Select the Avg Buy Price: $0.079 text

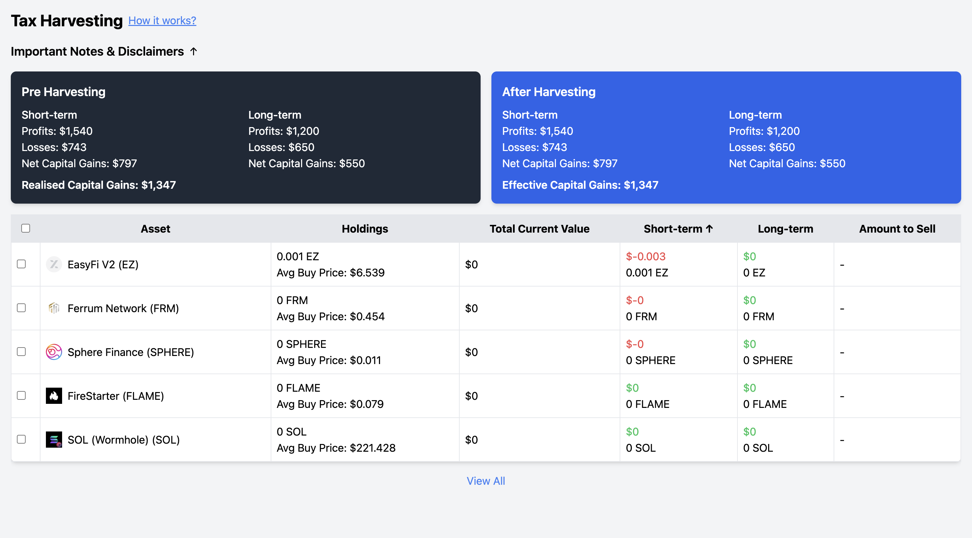330,404
